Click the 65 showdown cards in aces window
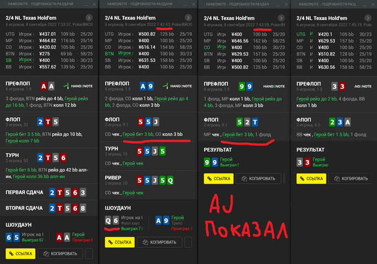This screenshot has width=377, height=264. click(x=13, y=237)
